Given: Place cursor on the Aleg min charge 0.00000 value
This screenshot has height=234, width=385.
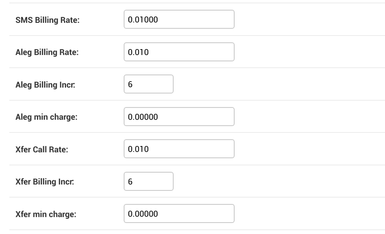Looking at the screenshot, I should pos(143,117).
